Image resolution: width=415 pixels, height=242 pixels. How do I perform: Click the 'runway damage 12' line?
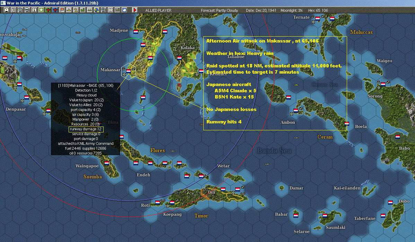pos(86,129)
